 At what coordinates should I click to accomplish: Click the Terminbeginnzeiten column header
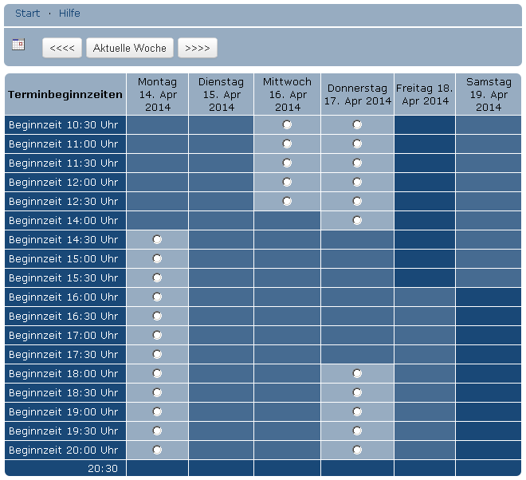65,95
